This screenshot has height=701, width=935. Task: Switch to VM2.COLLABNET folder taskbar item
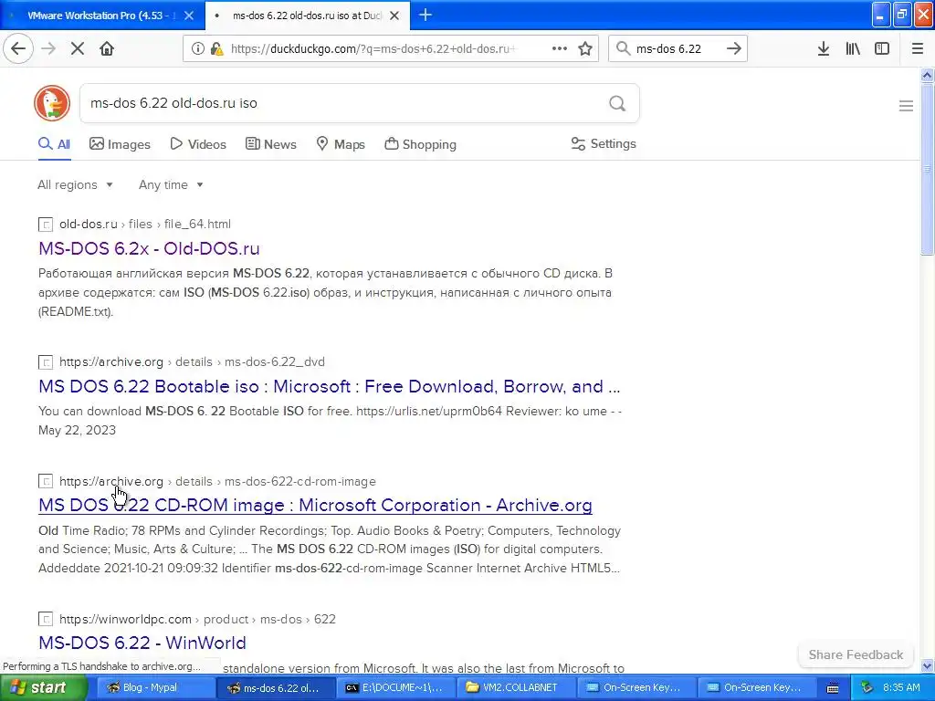pyautogui.click(x=516, y=688)
